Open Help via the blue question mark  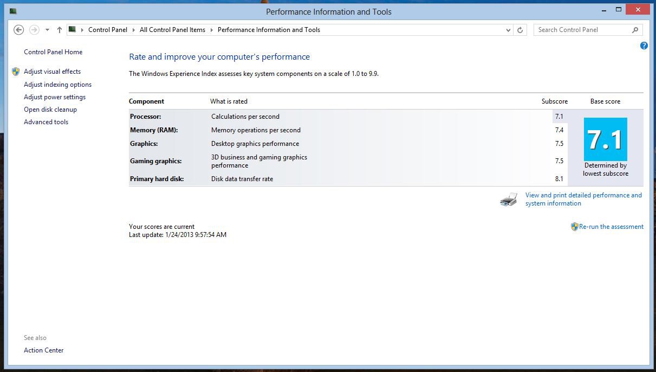pyautogui.click(x=644, y=46)
